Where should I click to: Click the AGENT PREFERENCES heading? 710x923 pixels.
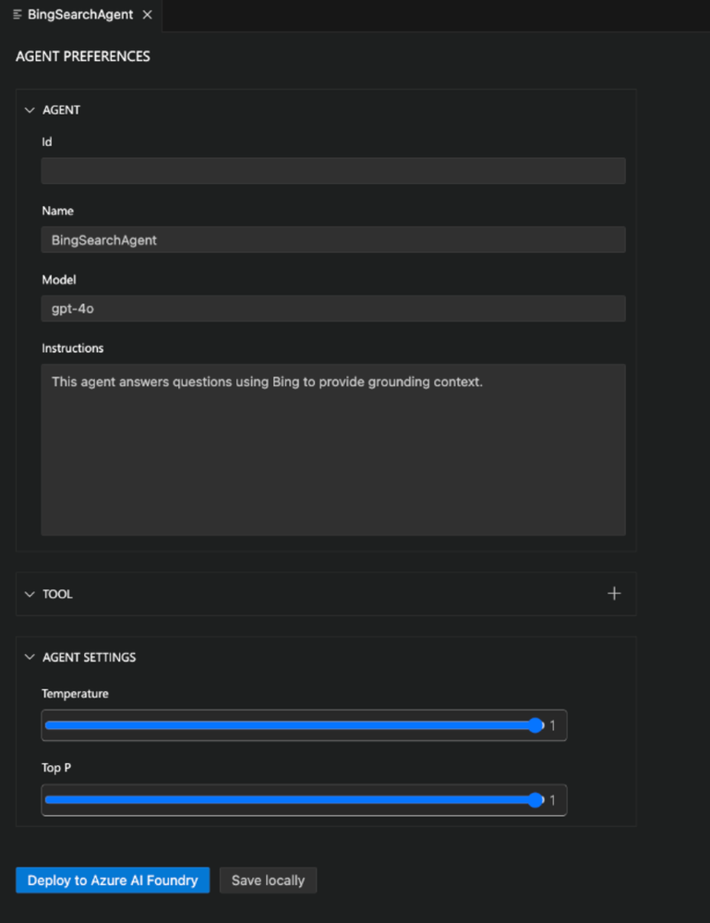[83, 56]
